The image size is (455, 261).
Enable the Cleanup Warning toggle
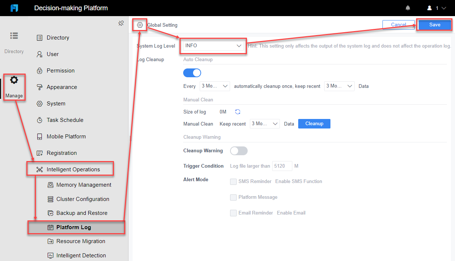pos(238,150)
